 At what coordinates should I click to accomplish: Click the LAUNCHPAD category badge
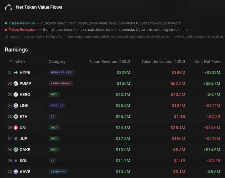pos(61,83)
